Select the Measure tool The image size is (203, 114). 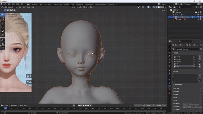tap(3, 44)
